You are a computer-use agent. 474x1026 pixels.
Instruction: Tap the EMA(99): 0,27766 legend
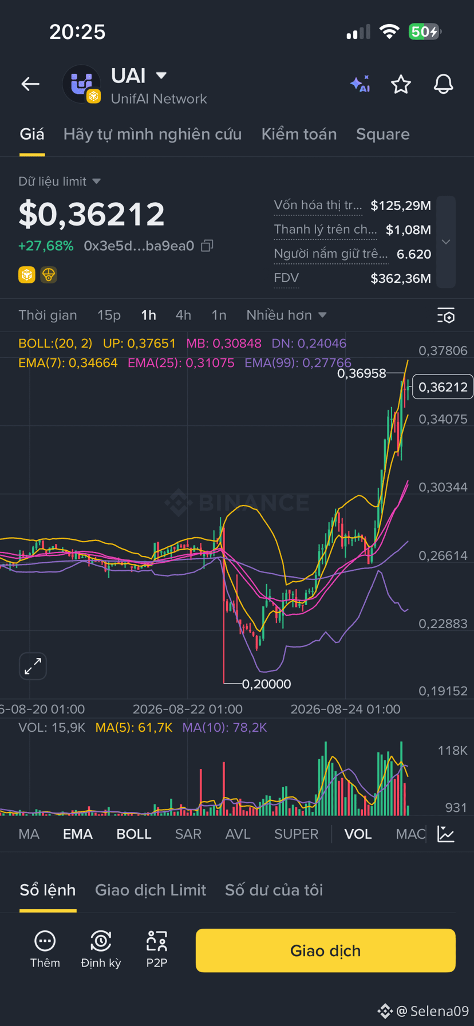pyautogui.click(x=298, y=363)
